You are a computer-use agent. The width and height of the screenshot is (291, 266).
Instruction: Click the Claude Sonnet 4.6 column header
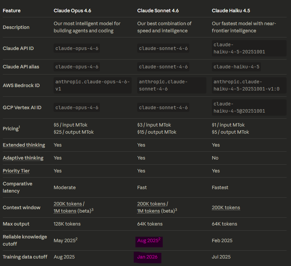[x=158, y=11]
